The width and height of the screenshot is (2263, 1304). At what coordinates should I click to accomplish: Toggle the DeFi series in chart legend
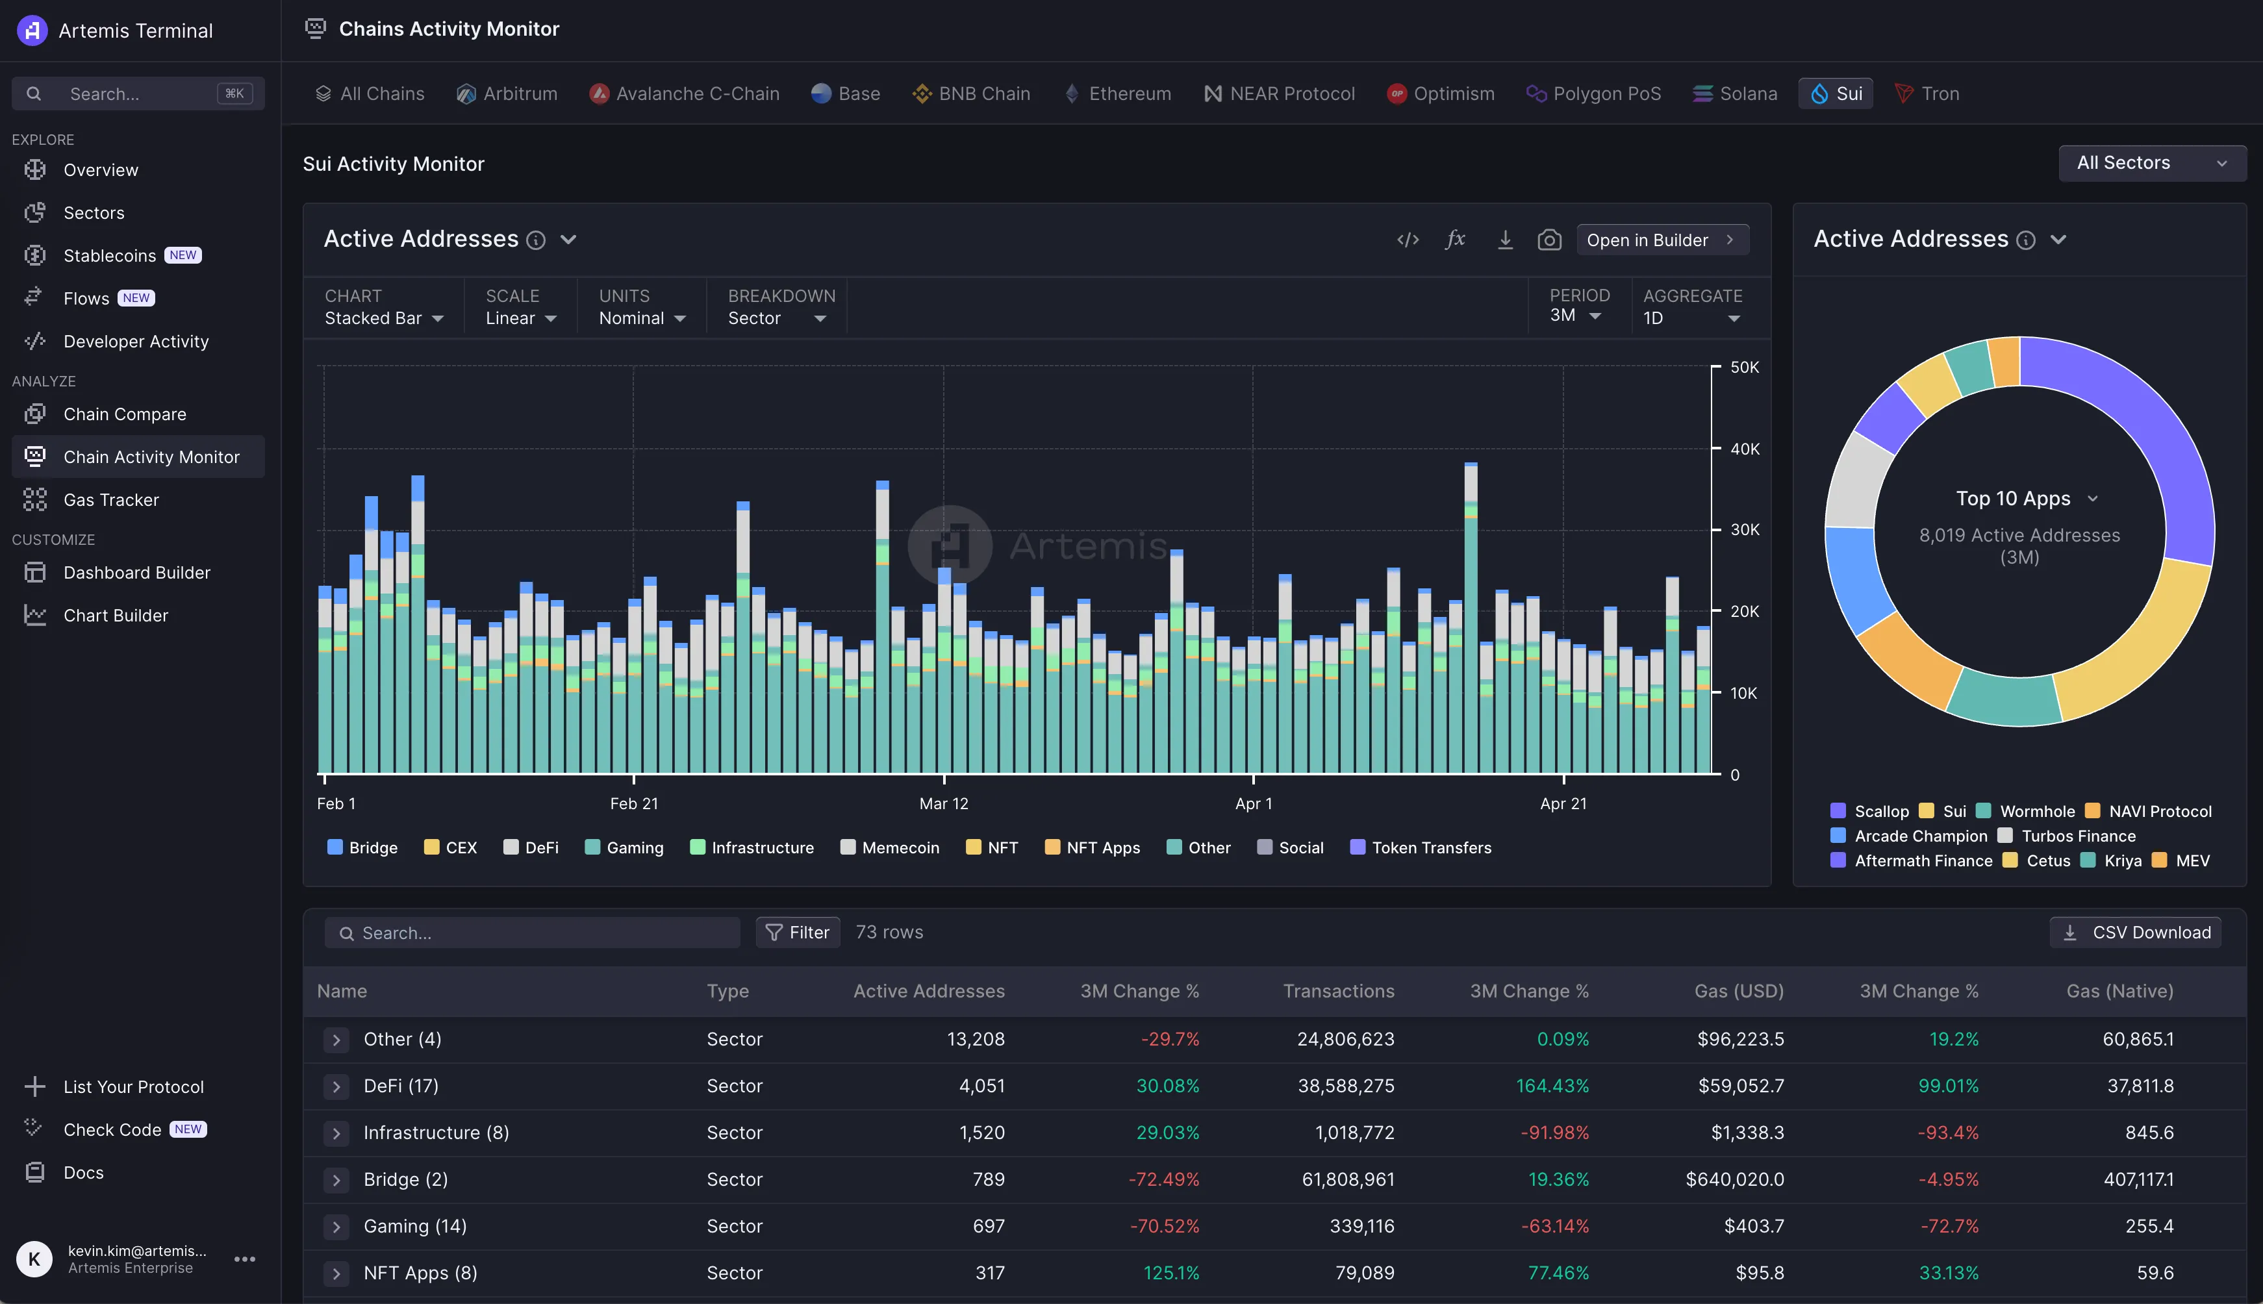(531, 847)
